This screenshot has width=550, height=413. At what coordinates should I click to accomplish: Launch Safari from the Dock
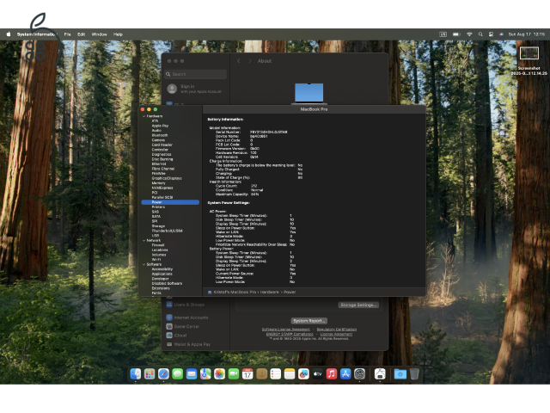tap(163, 374)
